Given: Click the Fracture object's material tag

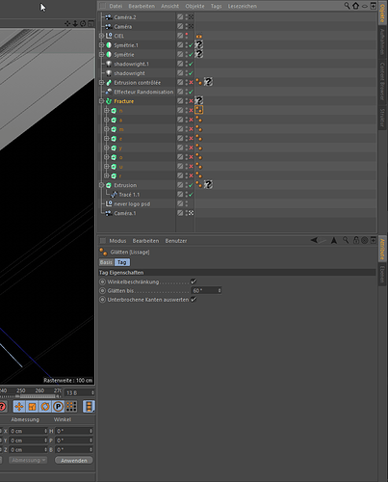Looking at the screenshot, I should pyautogui.click(x=199, y=100).
